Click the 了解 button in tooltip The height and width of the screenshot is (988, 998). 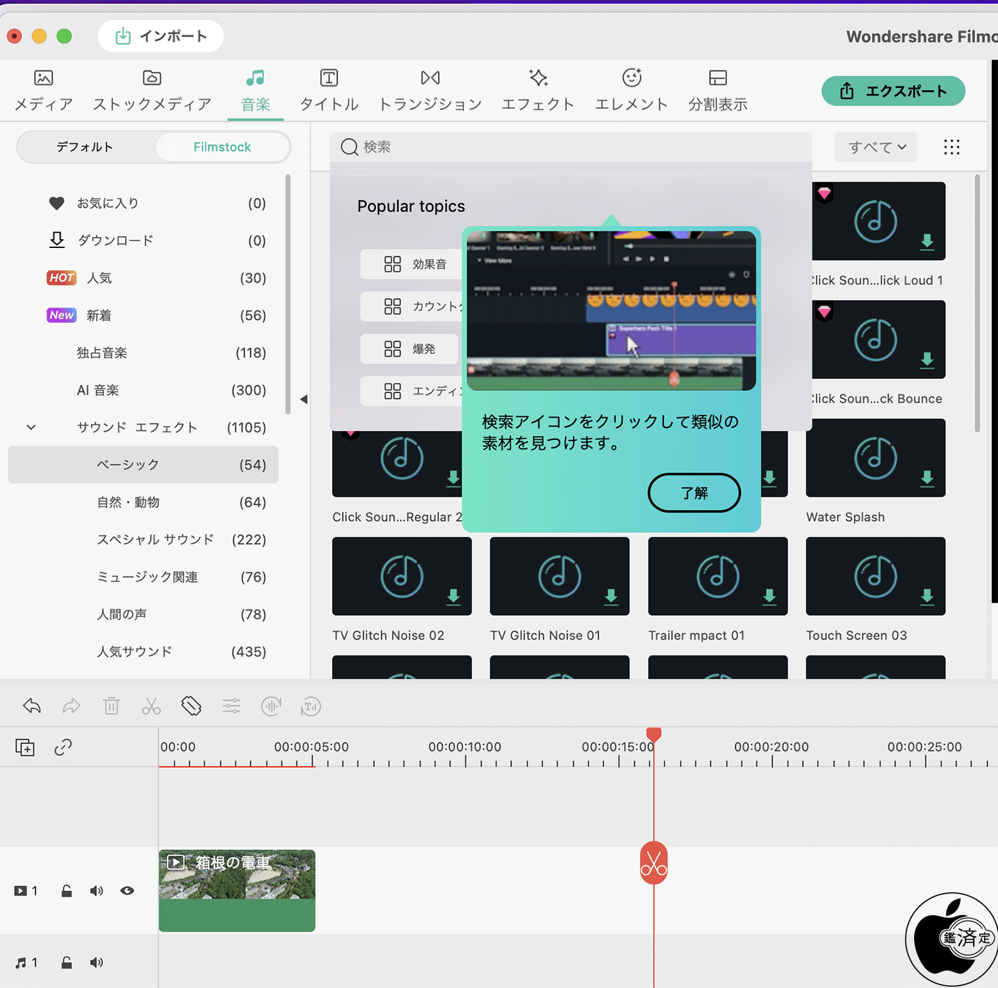click(694, 493)
